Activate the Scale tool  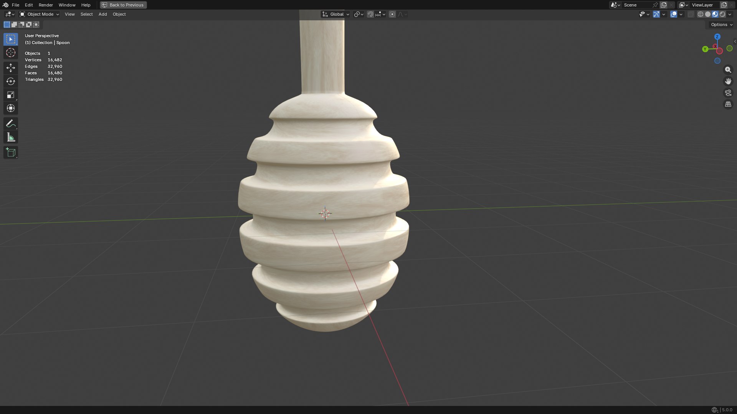tap(11, 95)
